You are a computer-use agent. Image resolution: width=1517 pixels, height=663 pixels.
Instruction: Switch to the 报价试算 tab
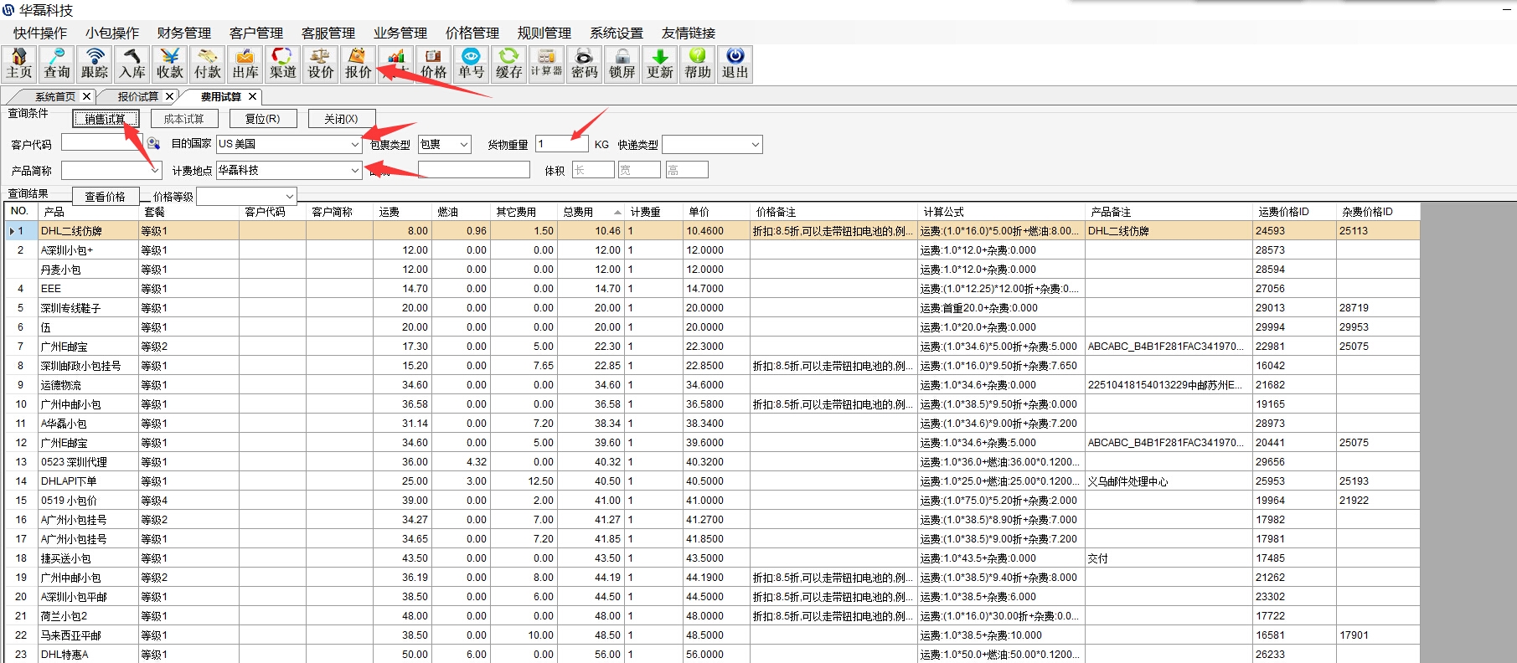[137, 97]
